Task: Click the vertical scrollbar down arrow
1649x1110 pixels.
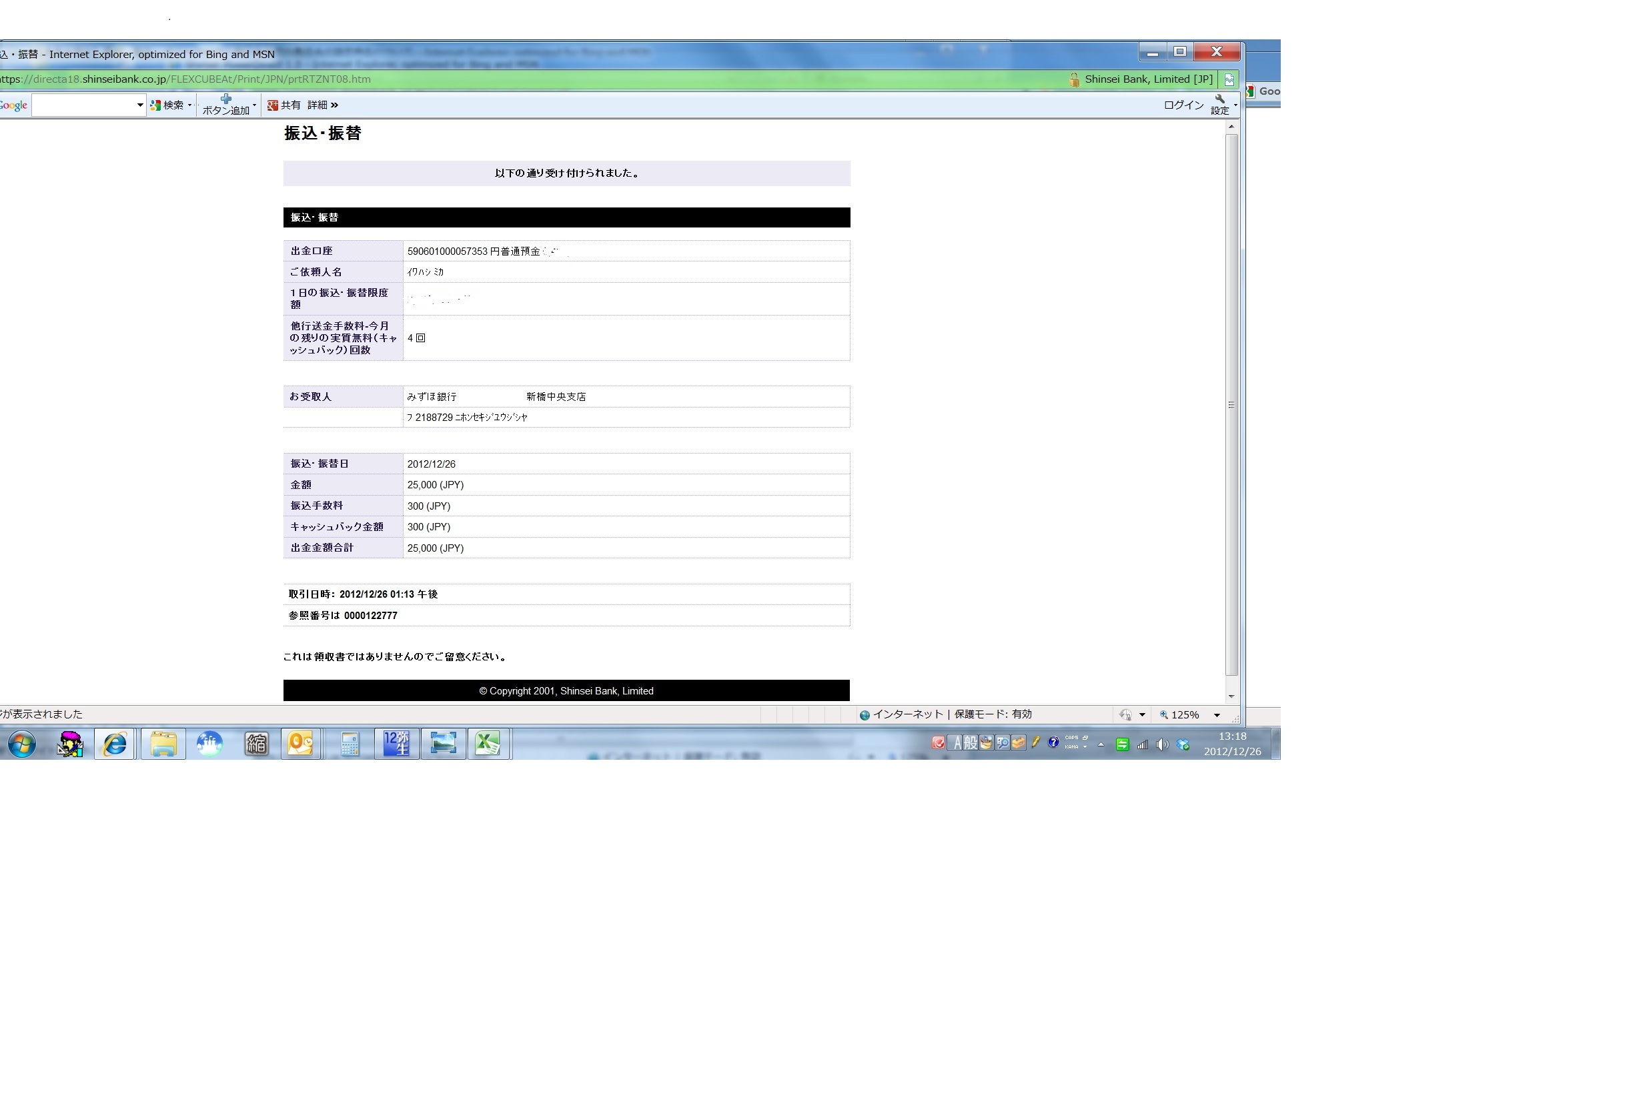Action: (x=1231, y=696)
